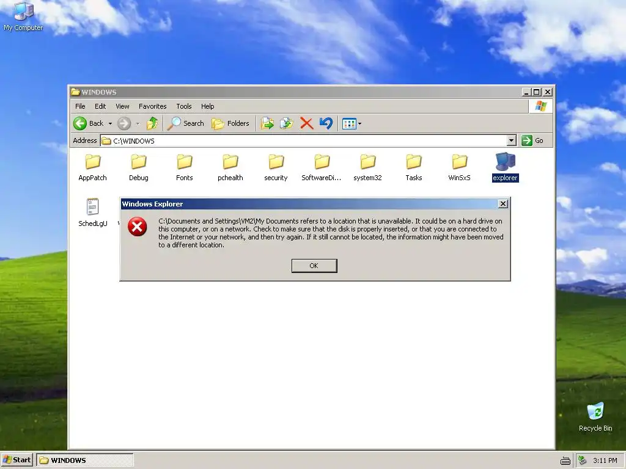The height and width of the screenshot is (469, 626).
Task: Maximize the WINDOWS explorer window
Action: point(537,92)
